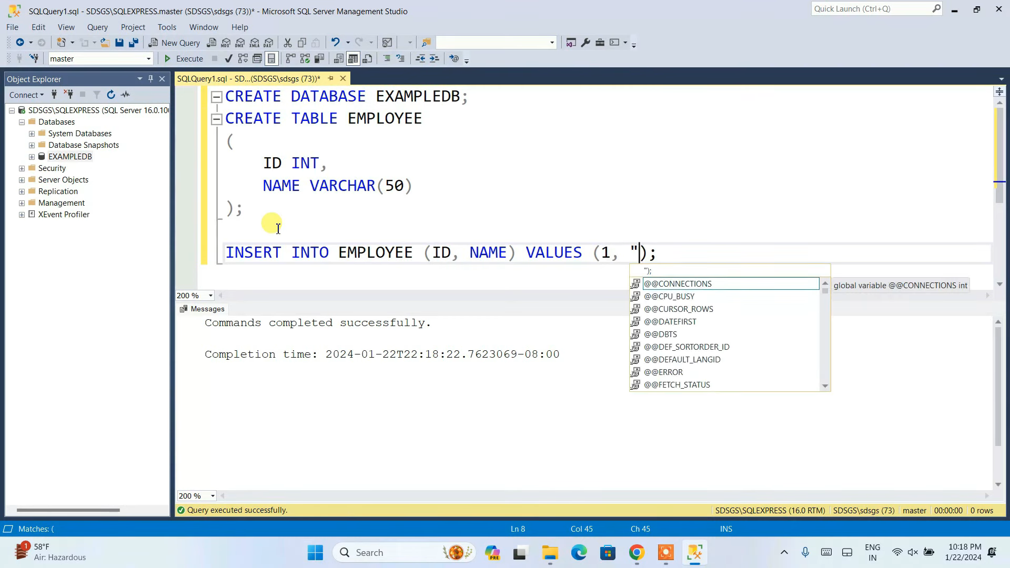Toggle pin on SQLQuery1.sql tab
Image resolution: width=1010 pixels, height=568 pixels.
(x=331, y=78)
